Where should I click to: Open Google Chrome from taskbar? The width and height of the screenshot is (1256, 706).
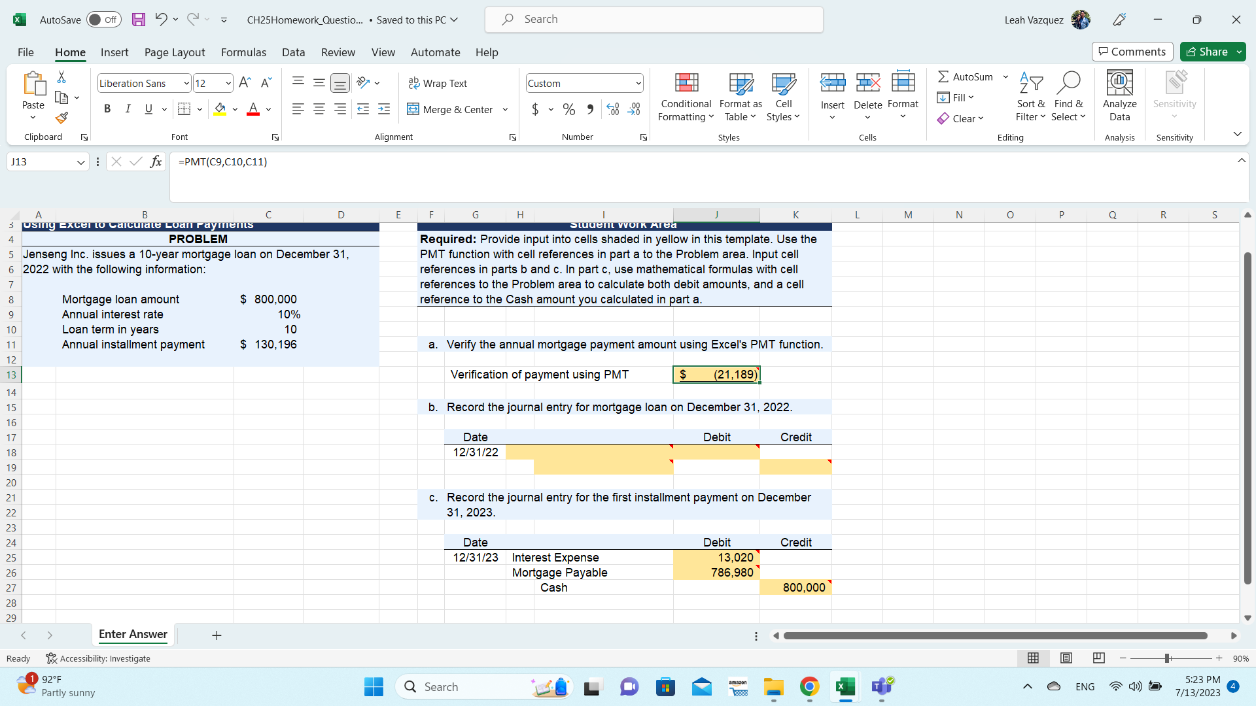809,686
